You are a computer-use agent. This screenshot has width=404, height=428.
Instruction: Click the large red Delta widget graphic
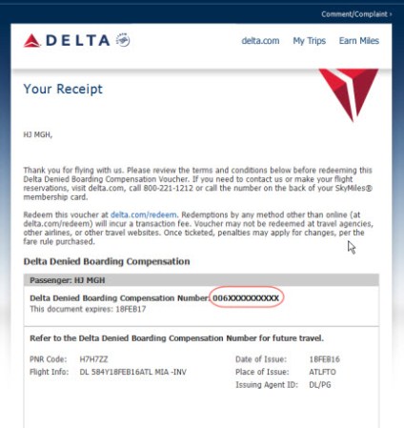pos(349,94)
